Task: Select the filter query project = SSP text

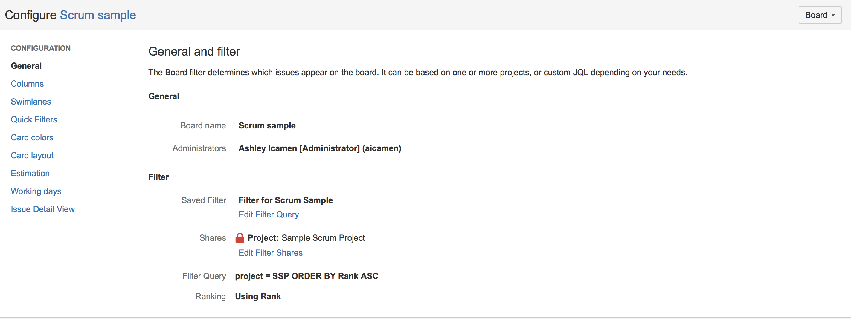Action: (306, 276)
